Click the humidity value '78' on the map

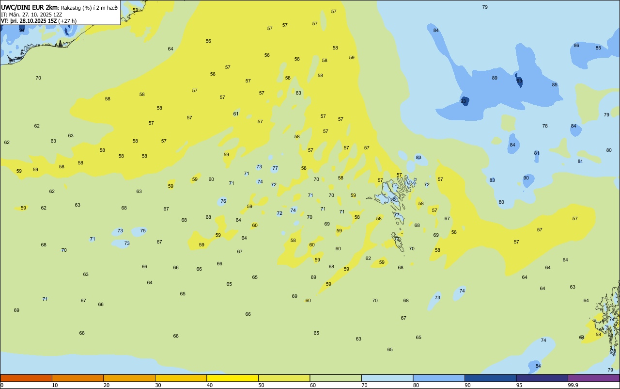[545, 126]
